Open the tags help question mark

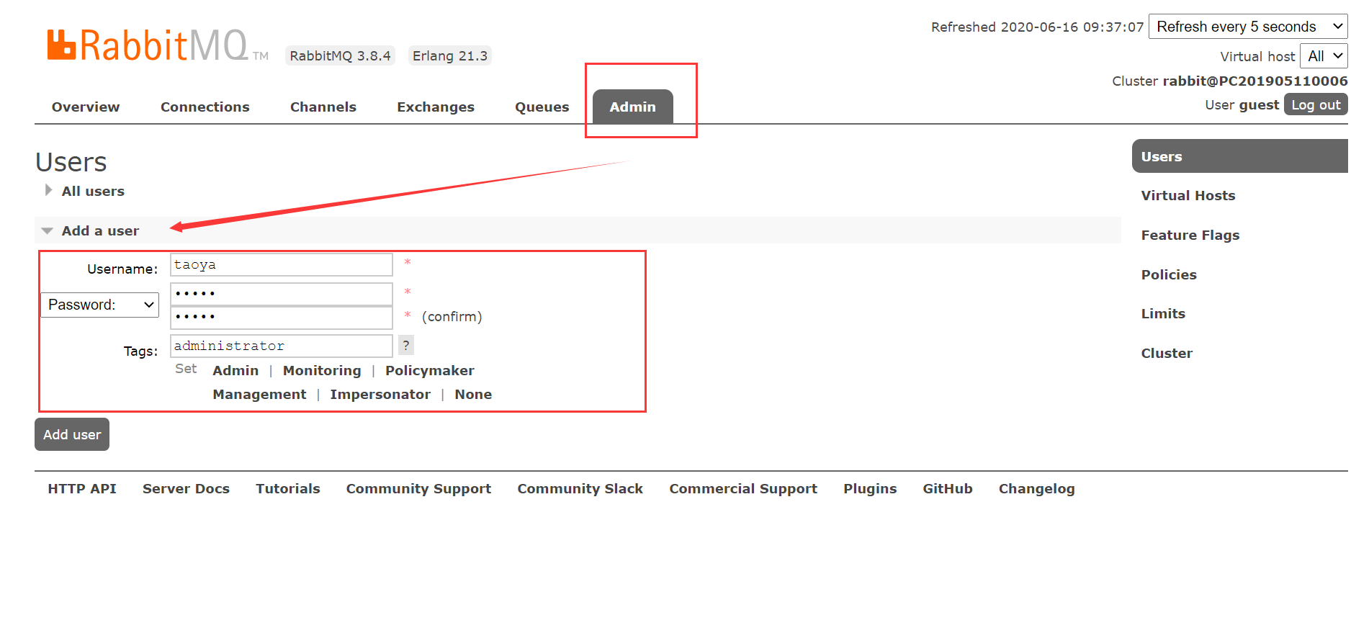pos(406,345)
